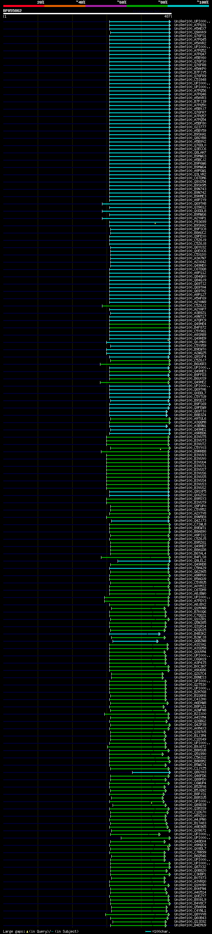Click the yellow gap marker in the P93699 row
Viewport: 212px width, 934px height.
[x=155, y=223]
